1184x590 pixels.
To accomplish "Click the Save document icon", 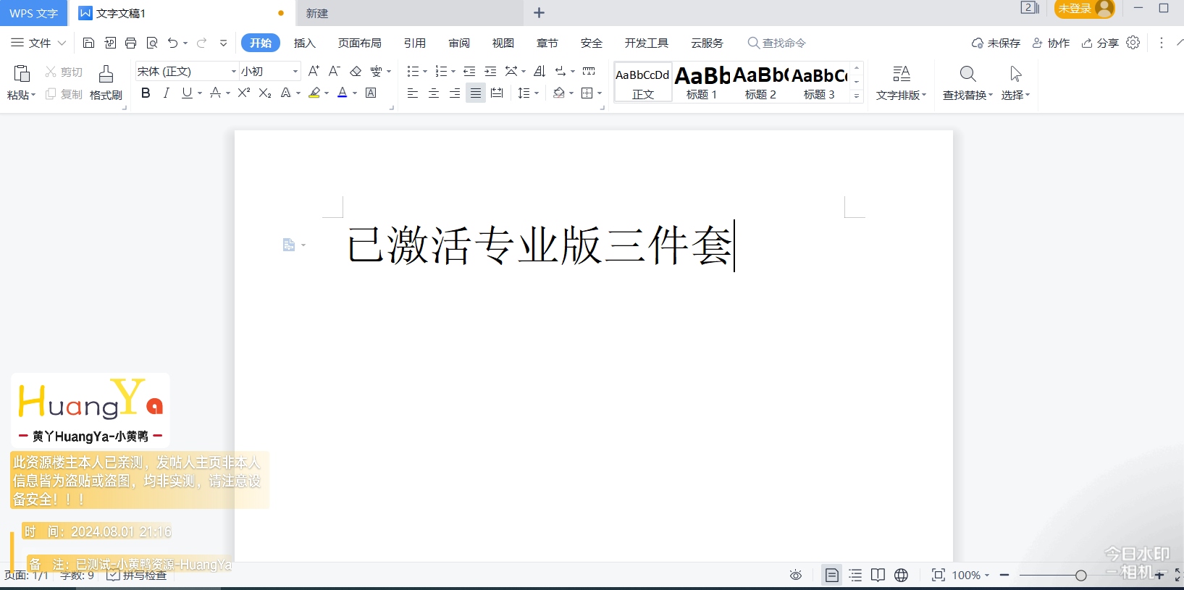I will 88,43.
